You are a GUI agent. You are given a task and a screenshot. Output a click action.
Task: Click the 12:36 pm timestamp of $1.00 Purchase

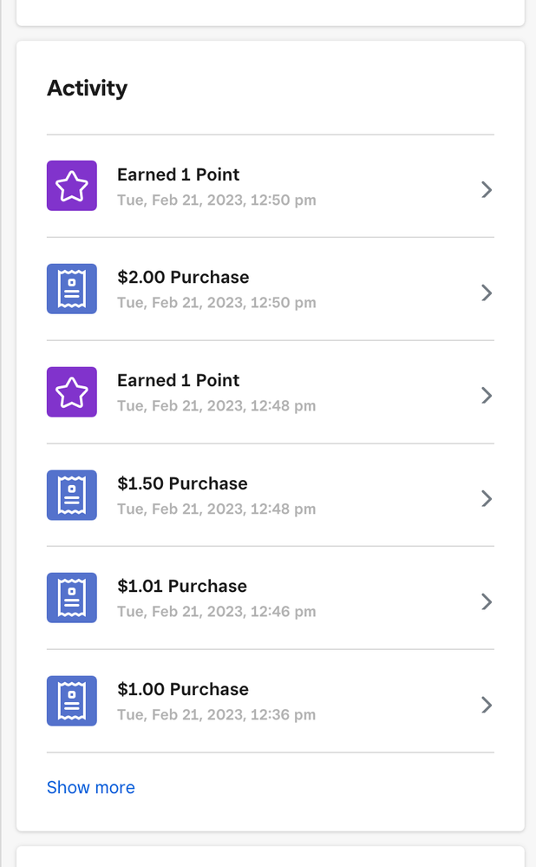pyautogui.click(x=217, y=715)
